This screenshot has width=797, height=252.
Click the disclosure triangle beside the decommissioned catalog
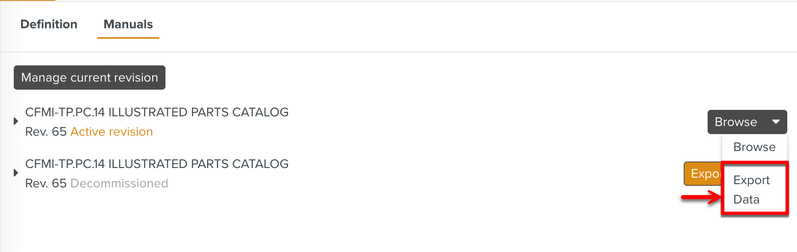pyautogui.click(x=16, y=173)
